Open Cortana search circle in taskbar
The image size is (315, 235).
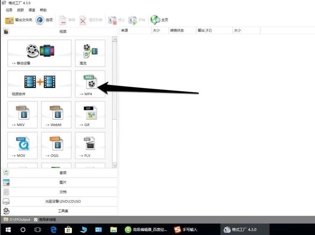23,230
